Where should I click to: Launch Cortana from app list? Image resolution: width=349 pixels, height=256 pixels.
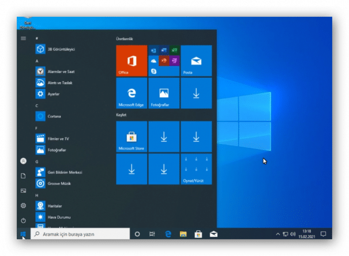(48, 116)
